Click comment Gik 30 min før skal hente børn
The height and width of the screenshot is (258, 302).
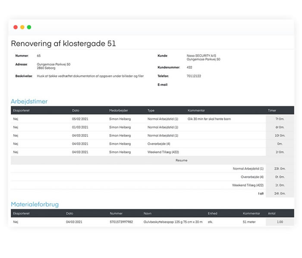click(x=209, y=119)
